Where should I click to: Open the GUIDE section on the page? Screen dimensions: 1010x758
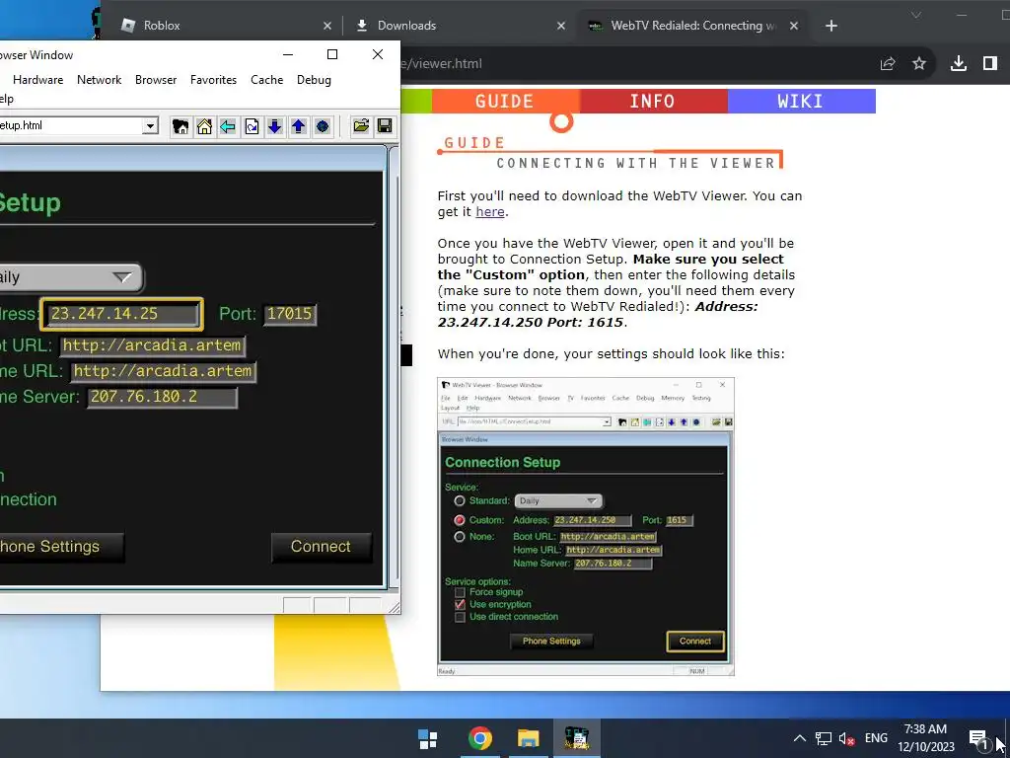505,102
